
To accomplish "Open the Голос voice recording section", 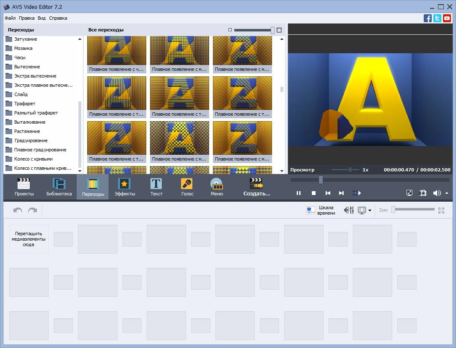I will click(187, 187).
